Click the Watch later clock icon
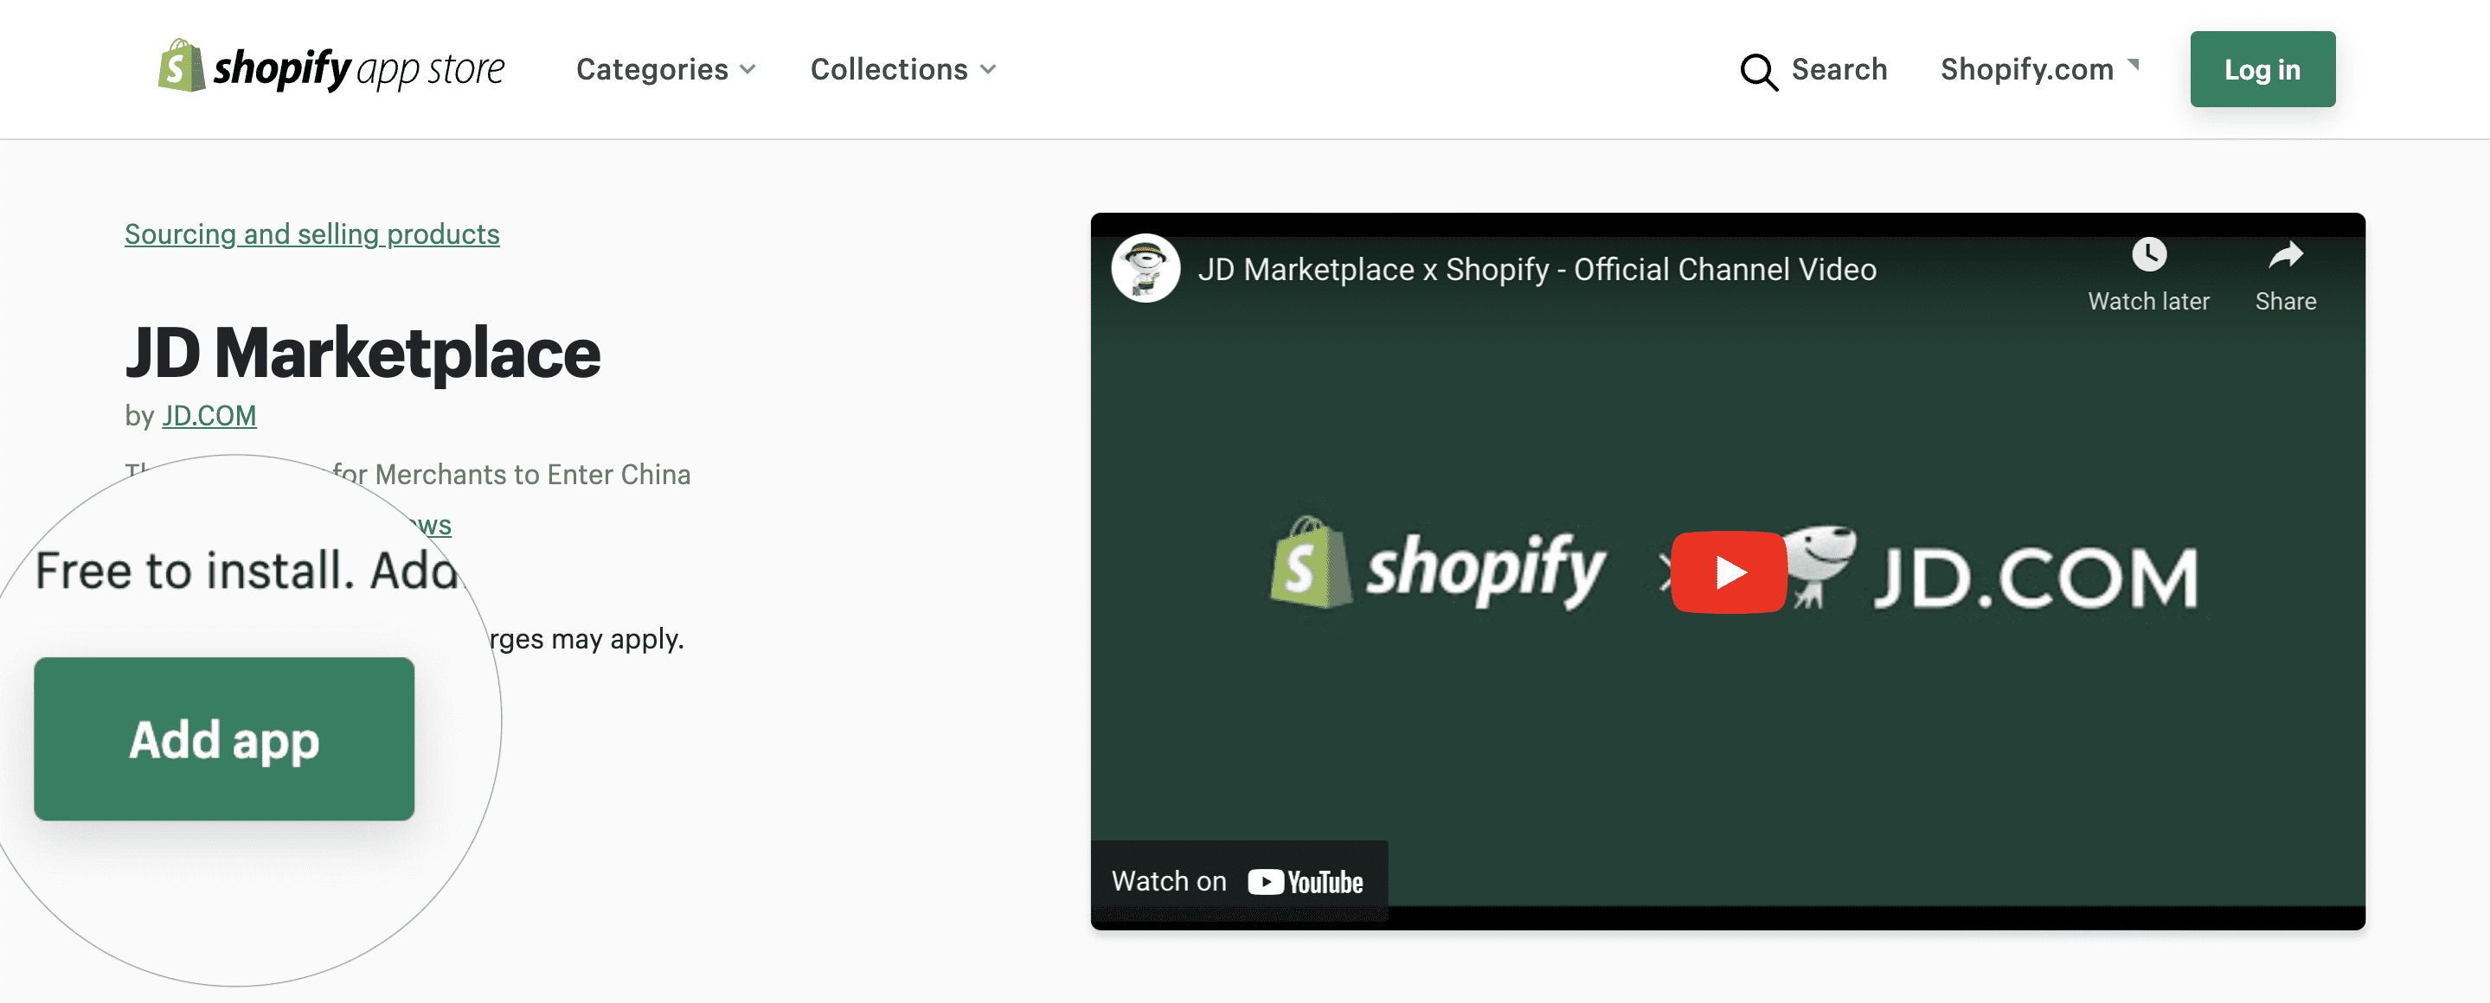Image resolution: width=2490 pixels, height=1003 pixels. click(x=2147, y=255)
